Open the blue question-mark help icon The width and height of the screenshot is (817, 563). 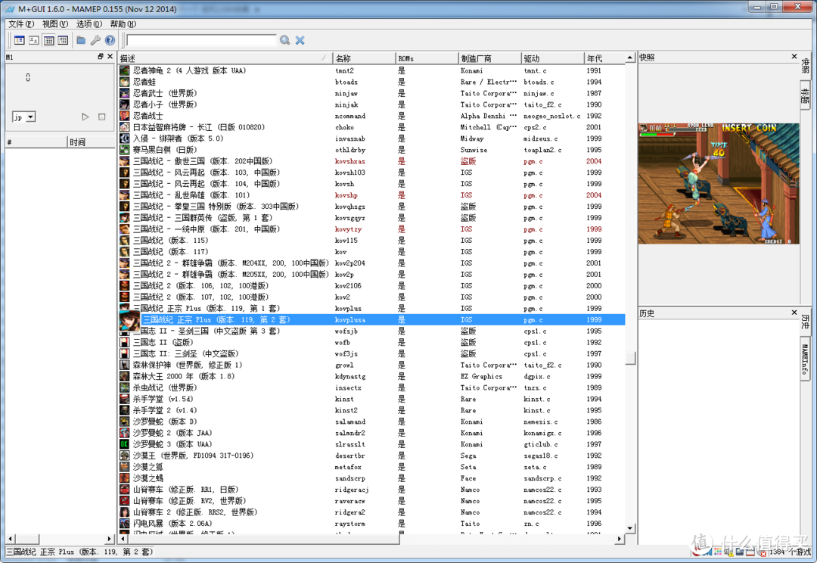click(110, 40)
